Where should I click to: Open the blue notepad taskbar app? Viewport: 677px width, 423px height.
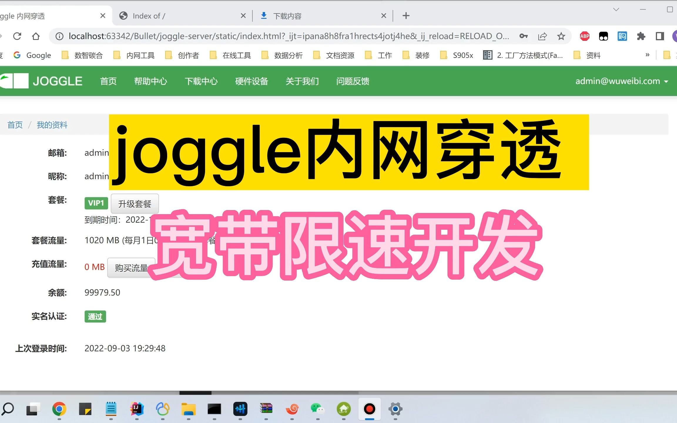[x=111, y=409]
